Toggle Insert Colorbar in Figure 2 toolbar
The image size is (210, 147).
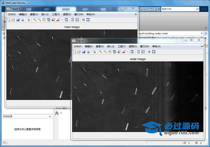(138, 52)
